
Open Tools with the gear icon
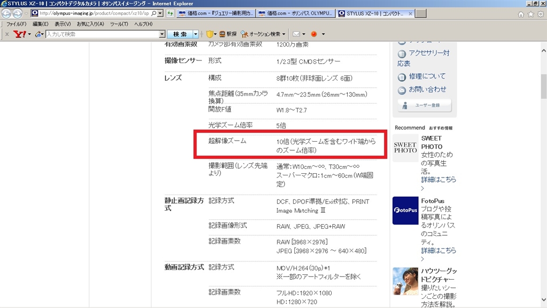coord(541,14)
